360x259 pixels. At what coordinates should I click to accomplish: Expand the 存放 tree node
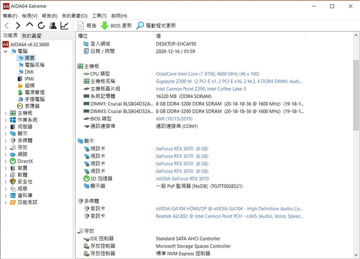coord(5,147)
